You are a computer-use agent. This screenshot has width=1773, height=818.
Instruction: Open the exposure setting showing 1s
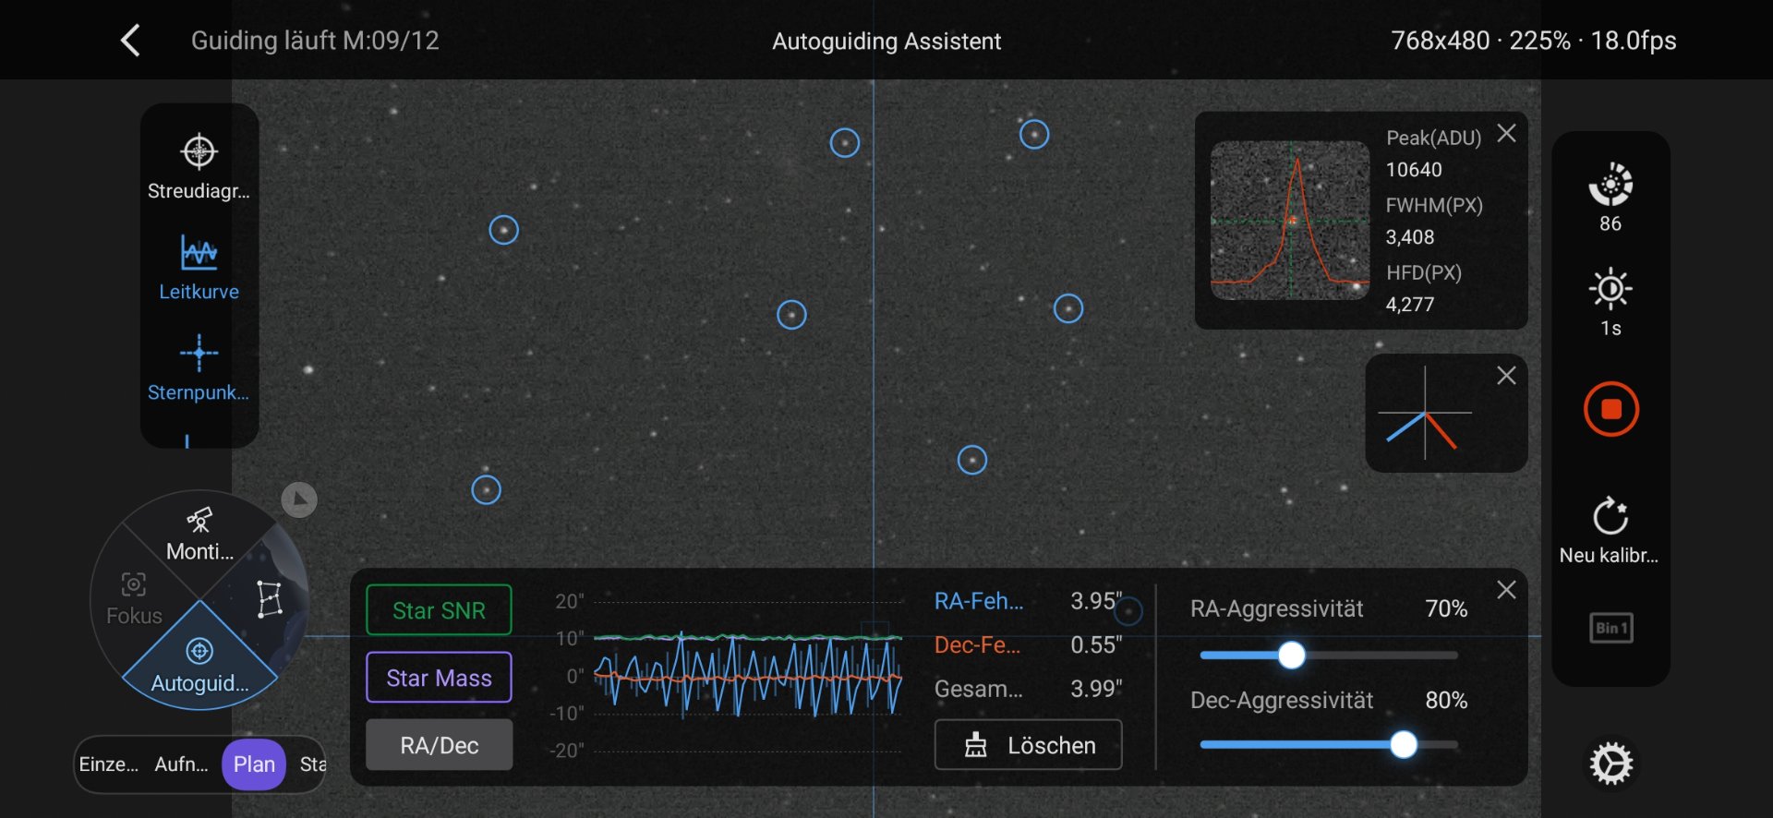pos(1610,302)
